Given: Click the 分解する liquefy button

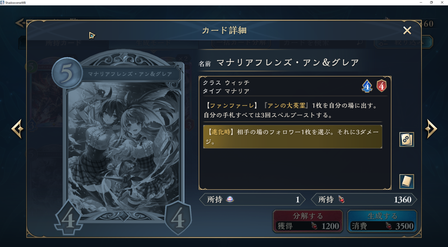Looking at the screenshot, I should pos(308,221).
